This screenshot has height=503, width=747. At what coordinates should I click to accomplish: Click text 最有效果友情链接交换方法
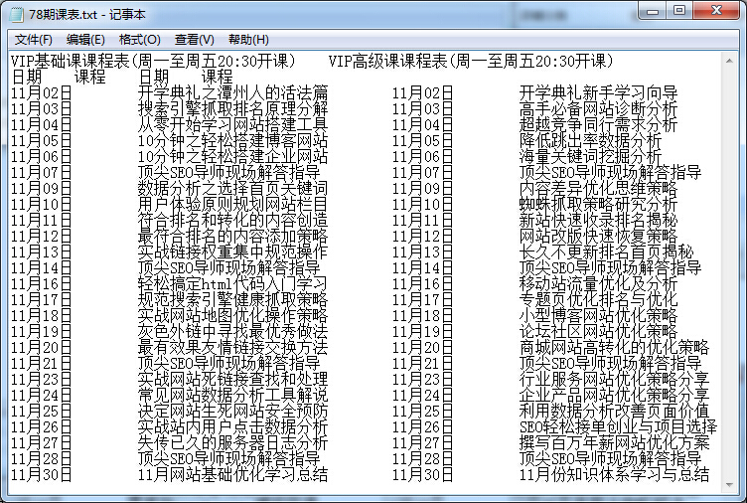point(232,347)
